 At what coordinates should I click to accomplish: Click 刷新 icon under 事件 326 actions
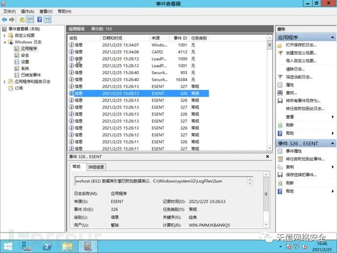[280, 183]
